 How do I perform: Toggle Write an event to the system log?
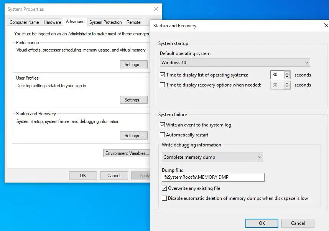(163, 125)
